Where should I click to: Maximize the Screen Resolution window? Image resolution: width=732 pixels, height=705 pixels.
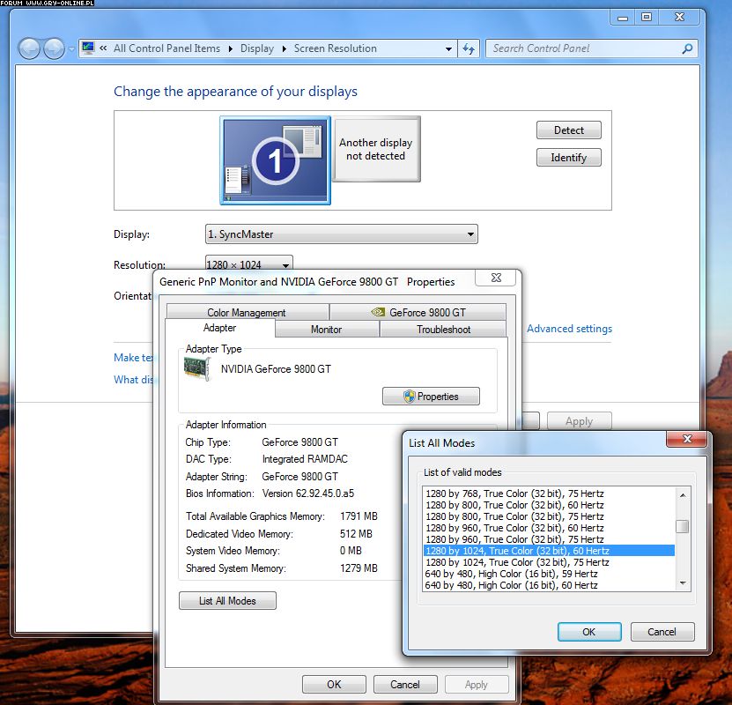coord(647,18)
